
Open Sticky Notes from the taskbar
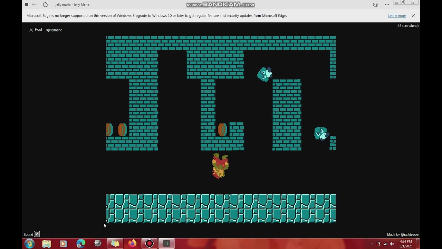115,244
